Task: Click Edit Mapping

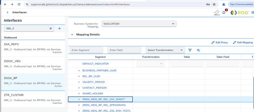Action: (243, 42)
